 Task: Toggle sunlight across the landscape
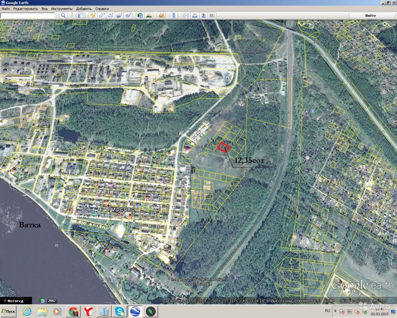(x=149, y=15)
